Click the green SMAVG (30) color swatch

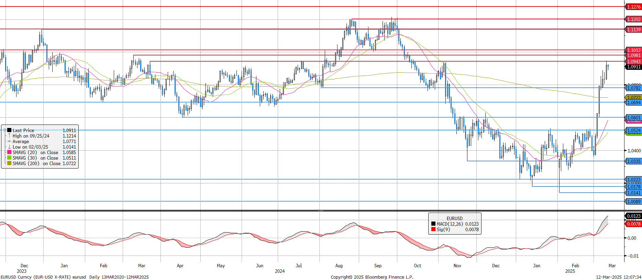tap(9, 158)
